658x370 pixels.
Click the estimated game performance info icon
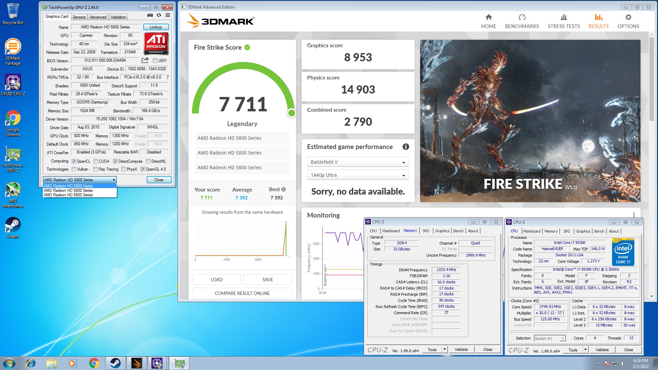coord(406,147)
